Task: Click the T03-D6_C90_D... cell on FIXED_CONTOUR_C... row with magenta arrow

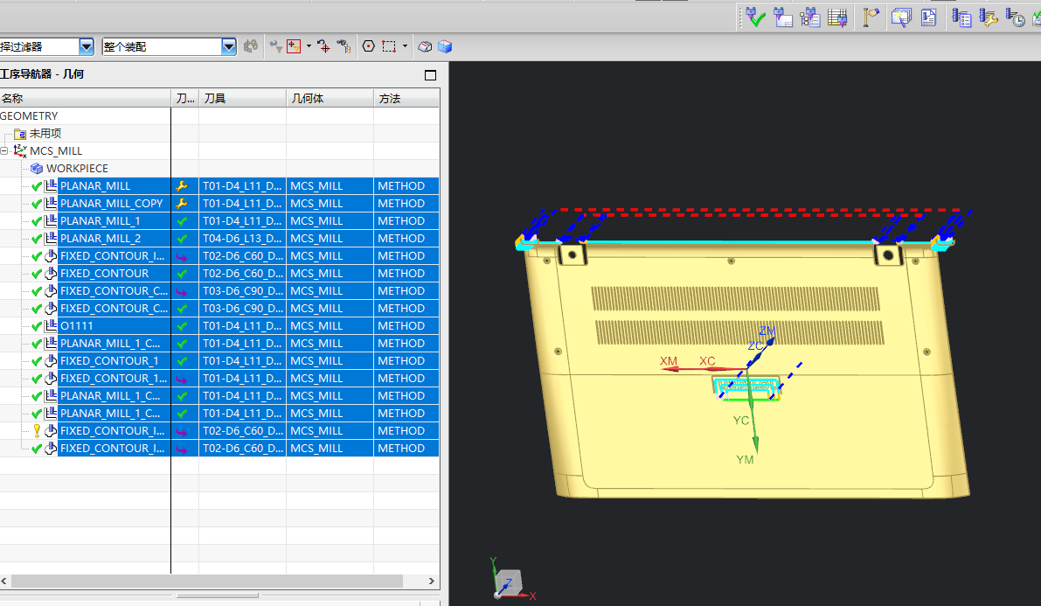Action: click(242, 291)
